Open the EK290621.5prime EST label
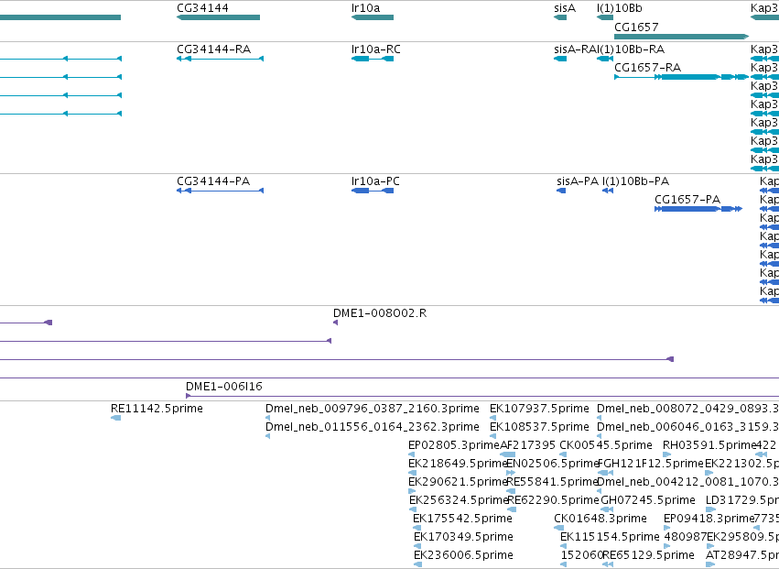Viewport: 779px width, 569px height. pos(458,482)
